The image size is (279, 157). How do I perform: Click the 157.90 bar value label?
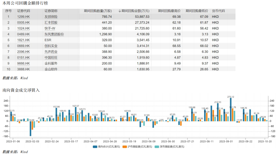tap(56, 107)
